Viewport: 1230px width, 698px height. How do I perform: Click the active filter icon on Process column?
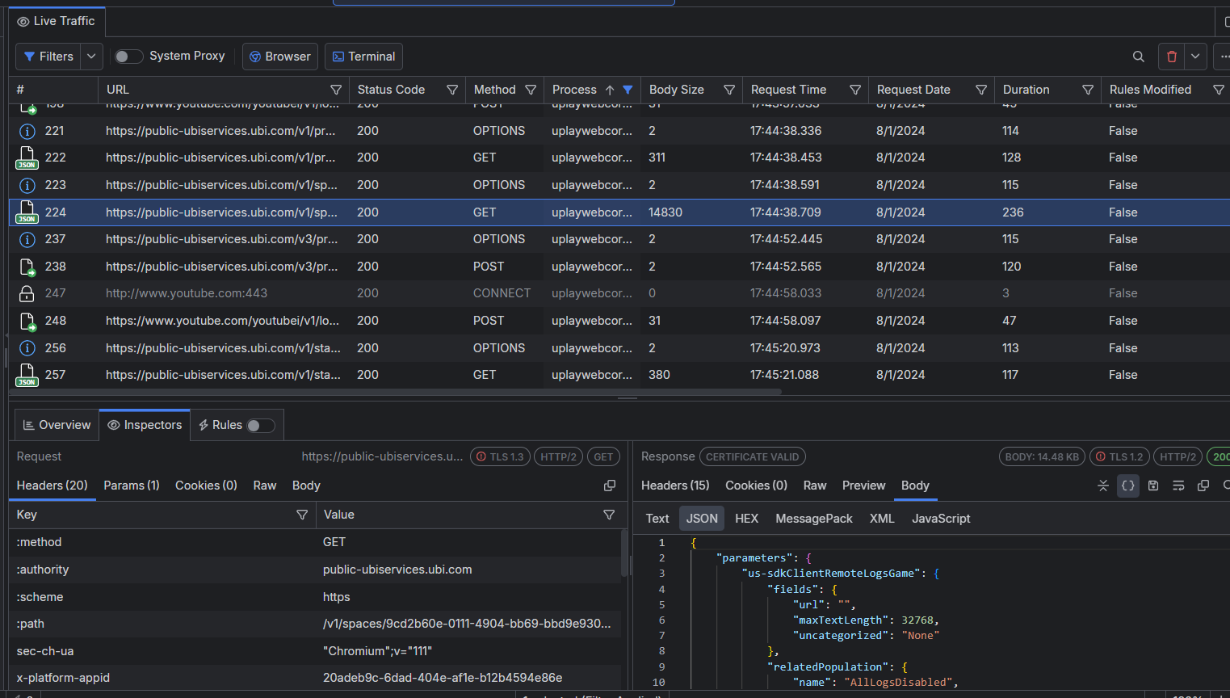[x=628, y=90]
